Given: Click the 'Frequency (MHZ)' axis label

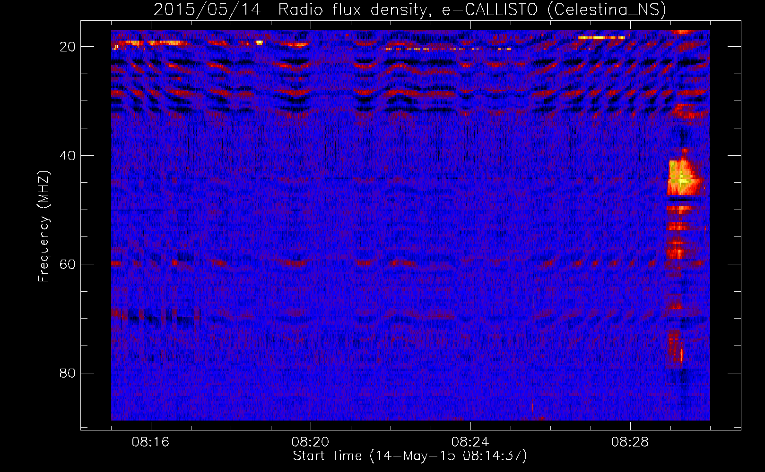Looking at the screenshot, I should 43,227.
